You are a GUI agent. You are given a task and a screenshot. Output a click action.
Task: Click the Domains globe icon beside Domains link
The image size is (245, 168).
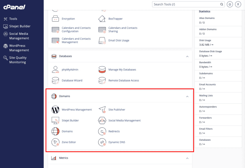55,131
